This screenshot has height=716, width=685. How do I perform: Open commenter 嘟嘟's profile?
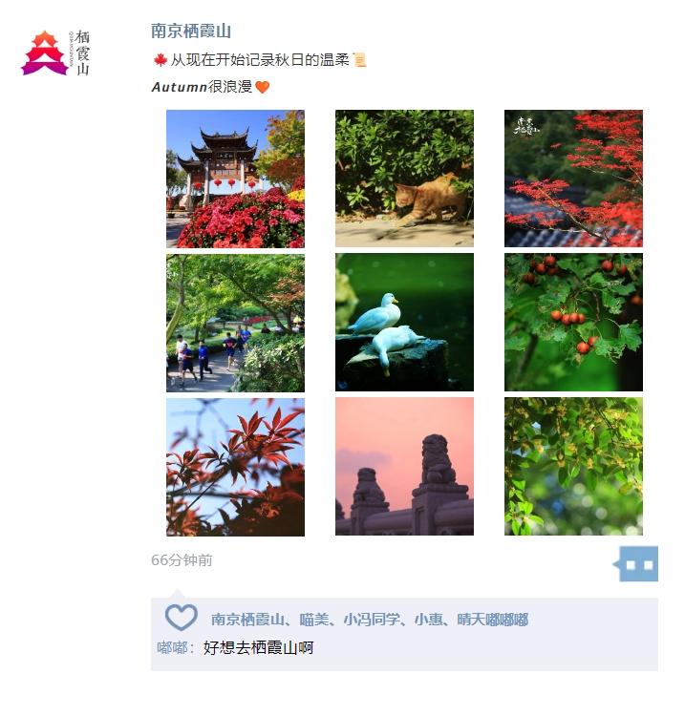click(172, 647)
